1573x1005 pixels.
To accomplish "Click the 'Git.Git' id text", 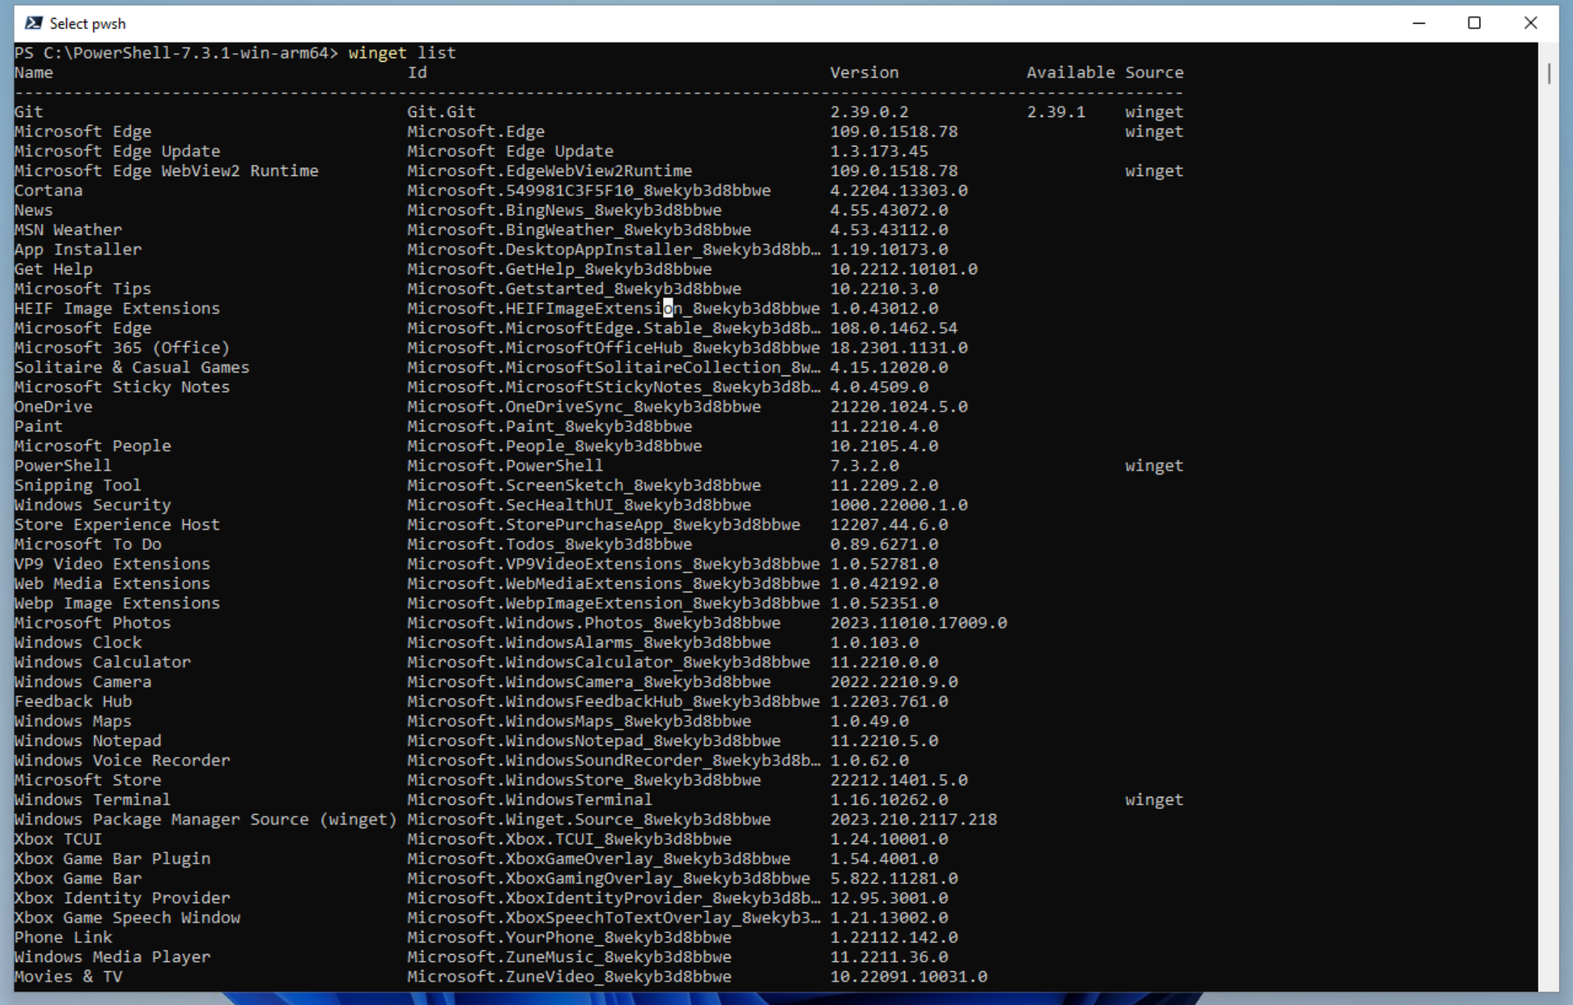I will click(441, 112).
